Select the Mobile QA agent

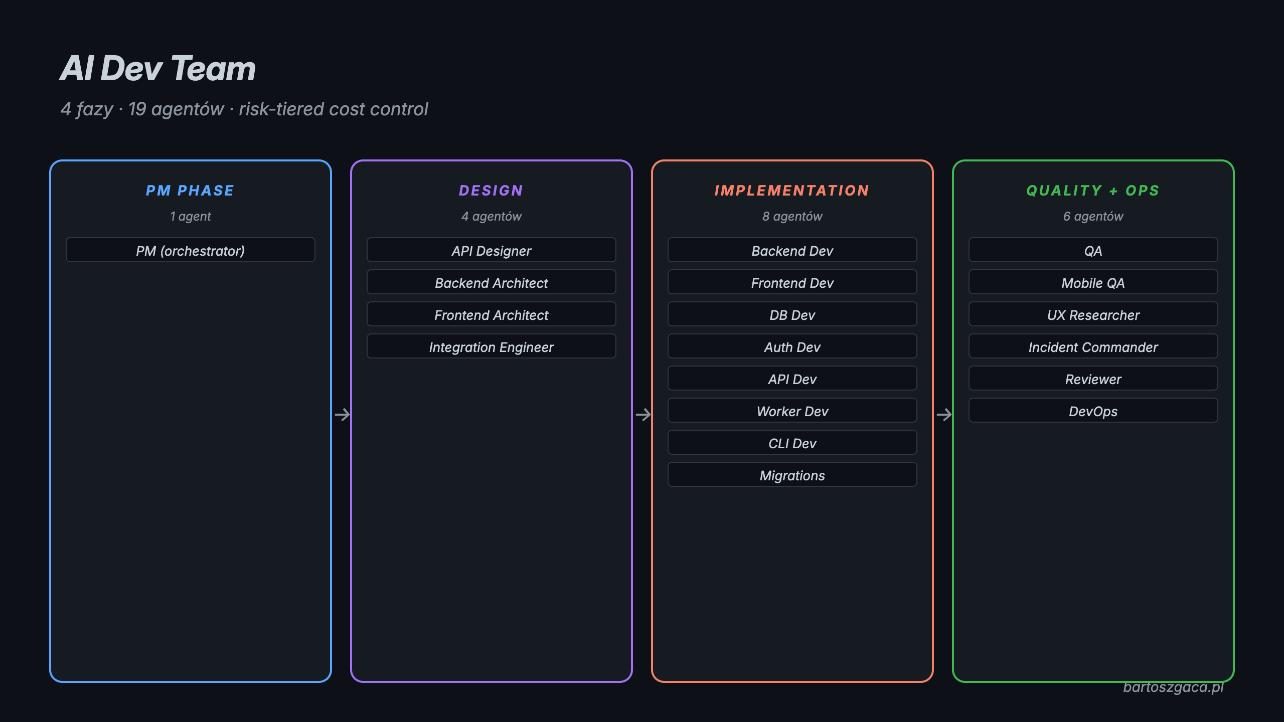(1093, 282)
